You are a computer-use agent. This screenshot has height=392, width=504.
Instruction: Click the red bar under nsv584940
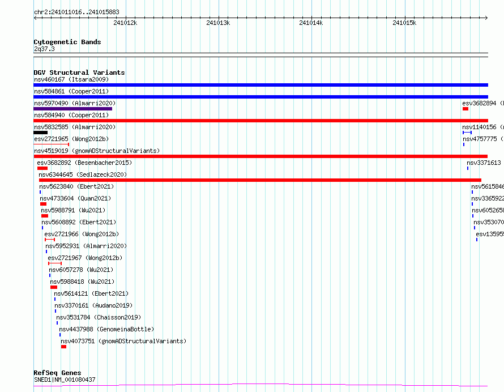[260, 121]
